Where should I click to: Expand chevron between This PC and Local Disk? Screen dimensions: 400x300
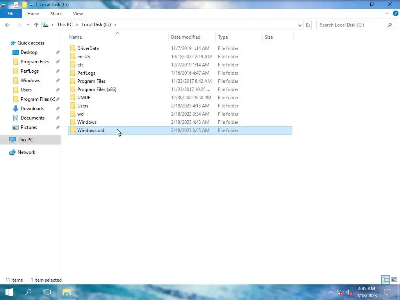[x=77, y=25]
